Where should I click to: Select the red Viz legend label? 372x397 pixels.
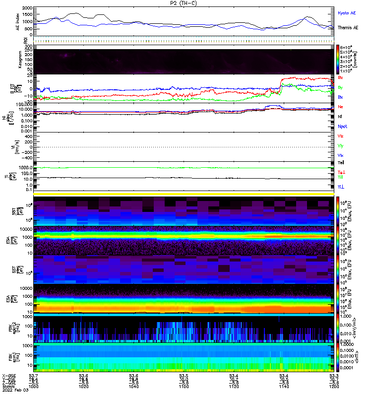pos(340,136)
